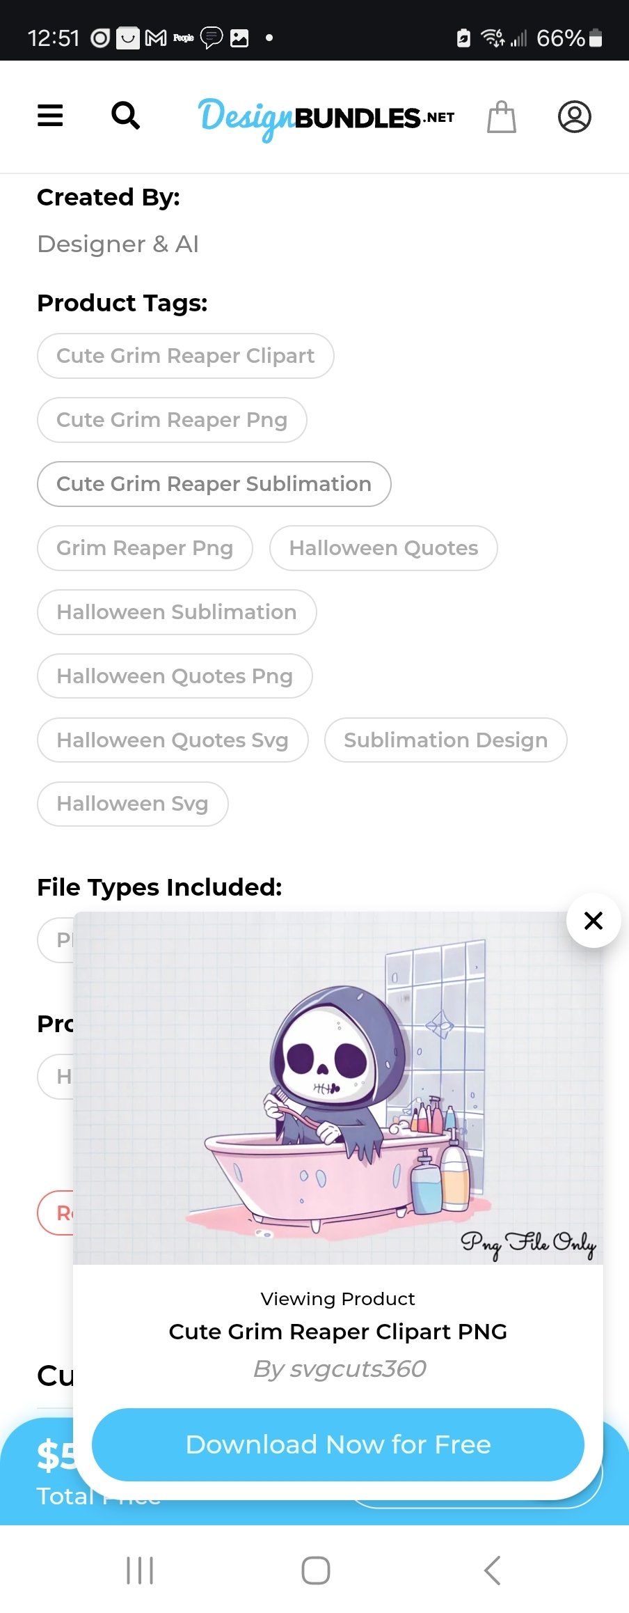The image size is (629, 1613).
Task: Open designer link By svgcuts360
Action: [339, 1369]
